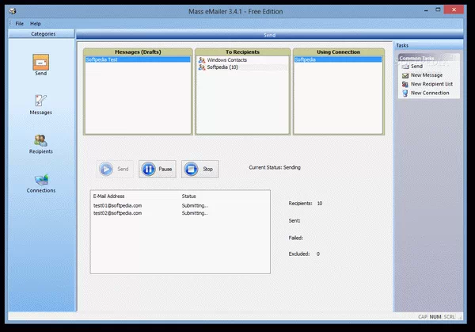Open the Connections category icon
Screen dimensions: 475x332
click(41, 180)
